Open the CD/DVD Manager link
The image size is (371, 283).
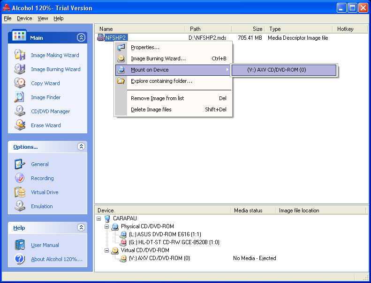click(50, 111)
